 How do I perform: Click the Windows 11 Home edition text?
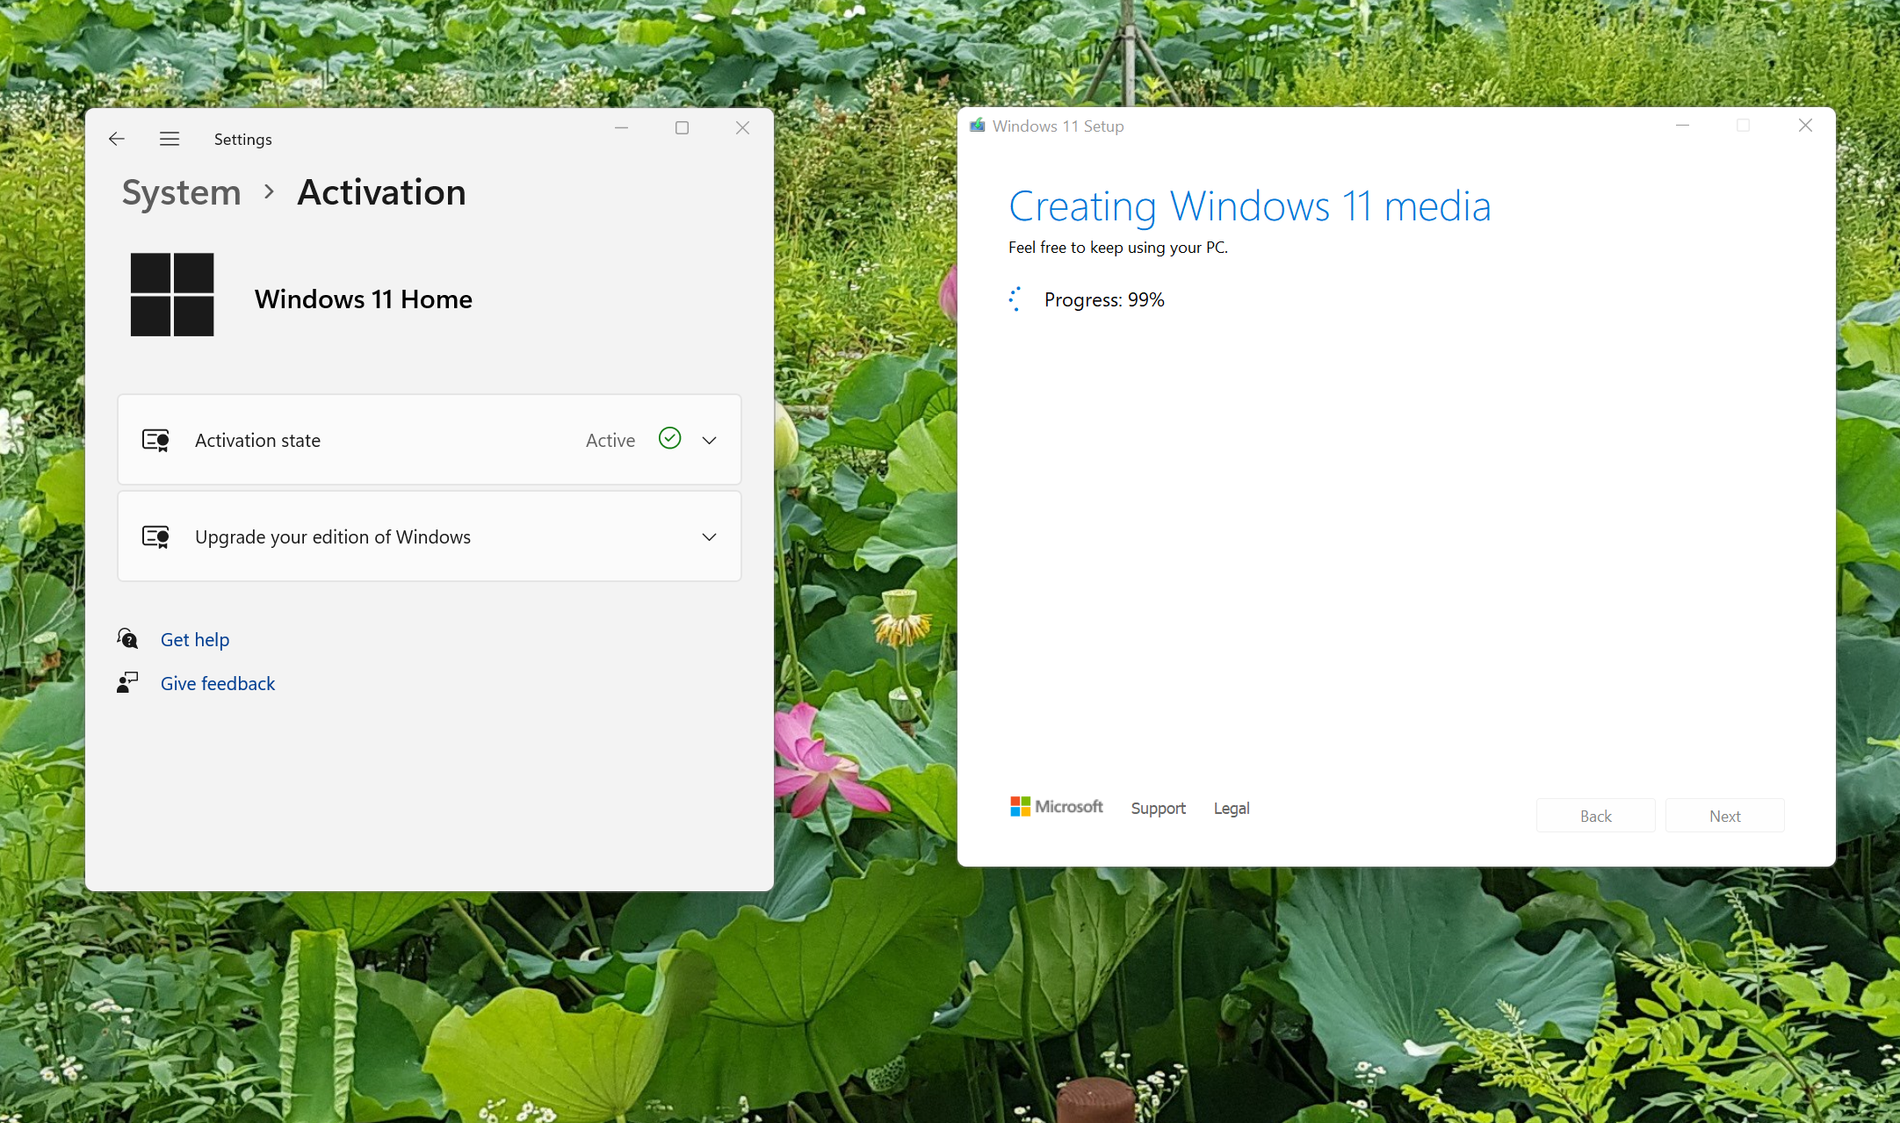click(x=364, y=299)
